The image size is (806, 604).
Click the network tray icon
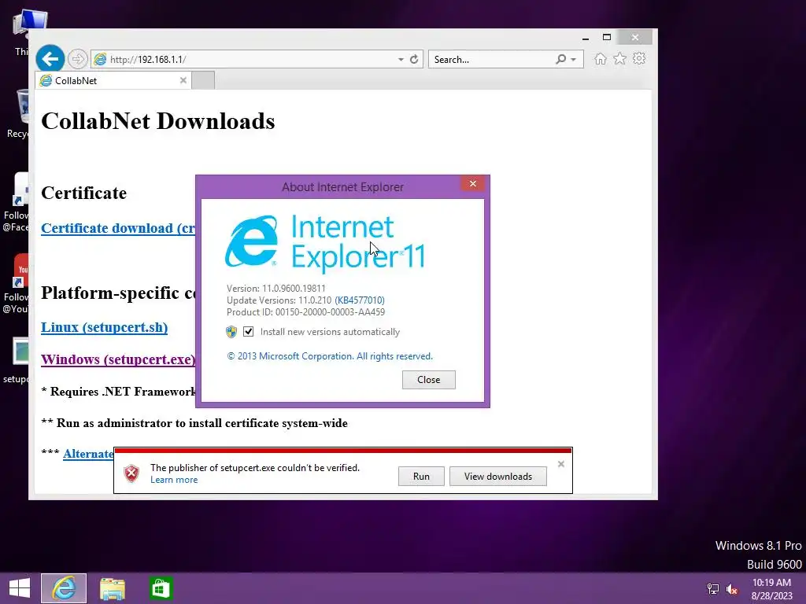pos(713,589)
